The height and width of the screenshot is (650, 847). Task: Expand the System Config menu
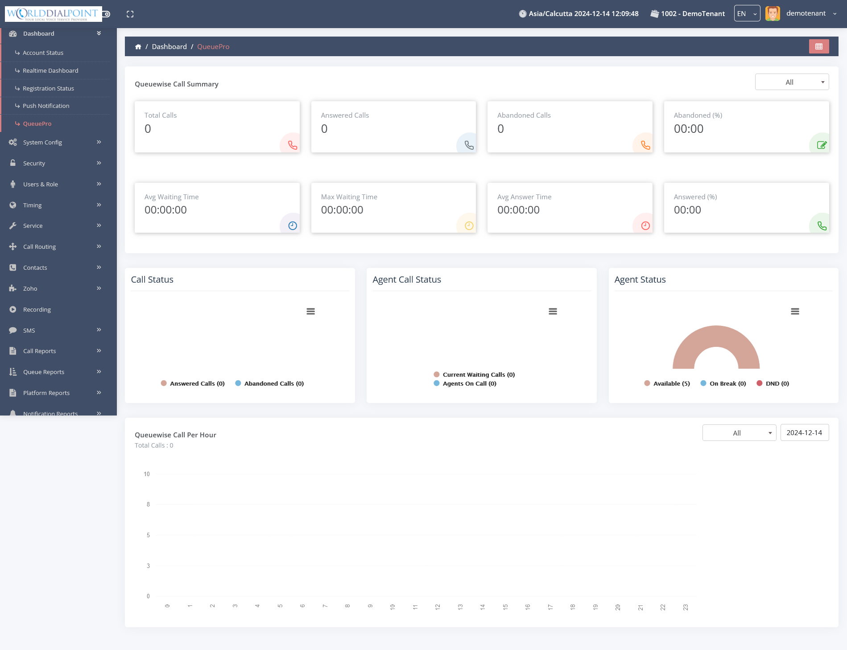point(42,142)
